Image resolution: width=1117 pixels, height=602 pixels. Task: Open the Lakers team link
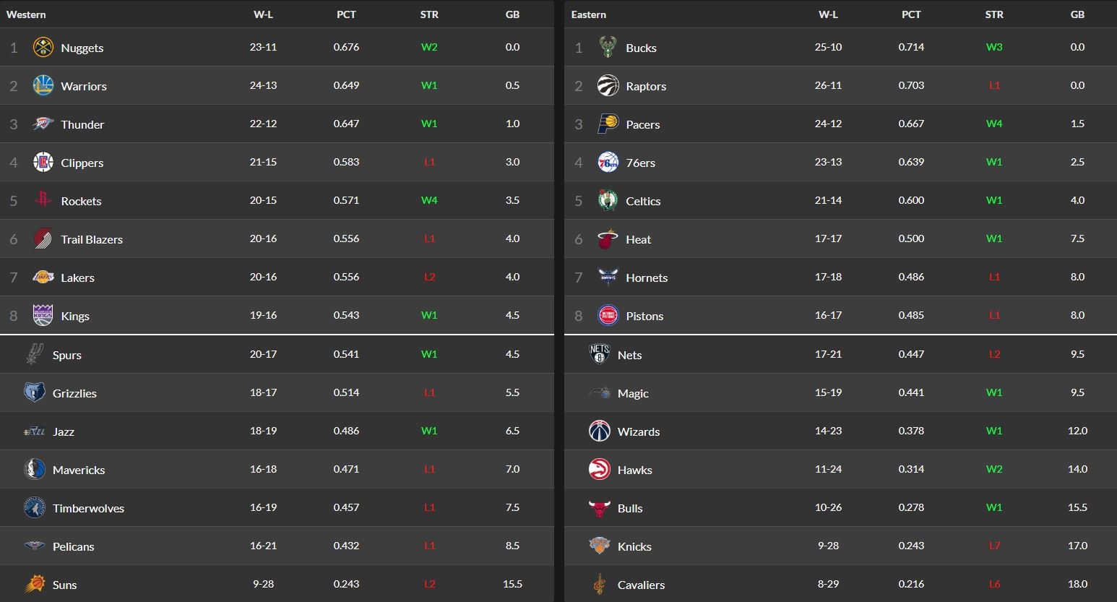click(x=77, y=278)
